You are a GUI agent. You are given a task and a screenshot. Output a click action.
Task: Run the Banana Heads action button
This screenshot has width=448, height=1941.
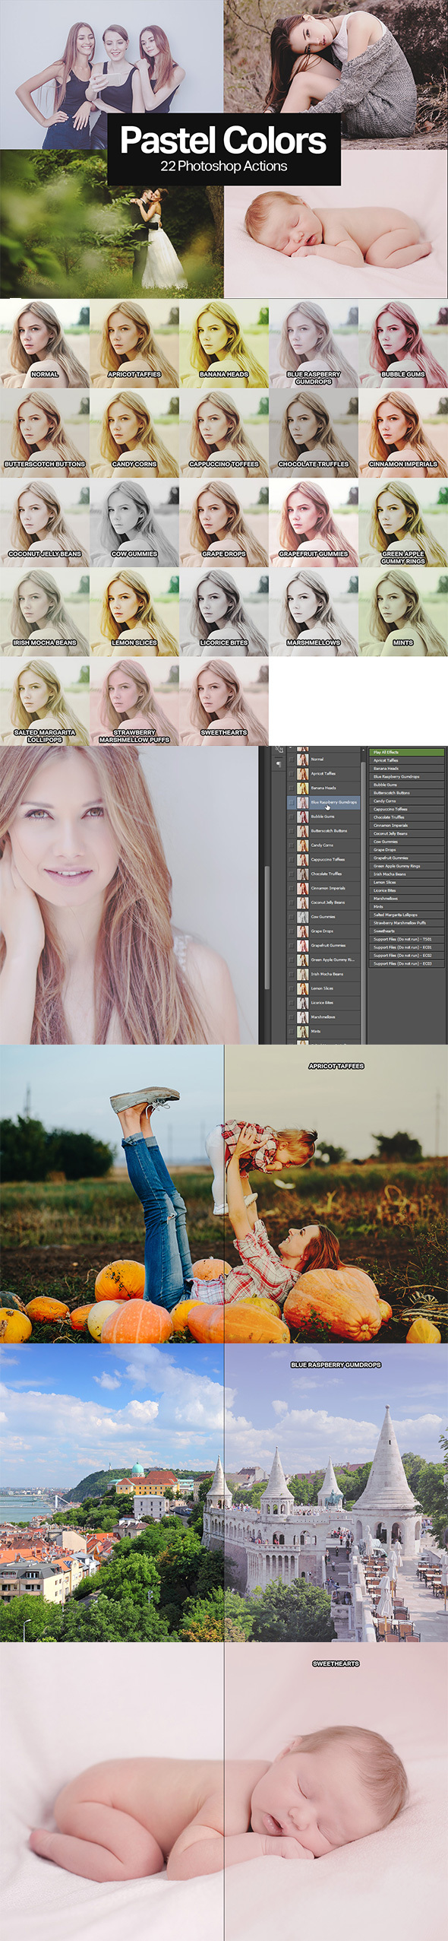407,769
